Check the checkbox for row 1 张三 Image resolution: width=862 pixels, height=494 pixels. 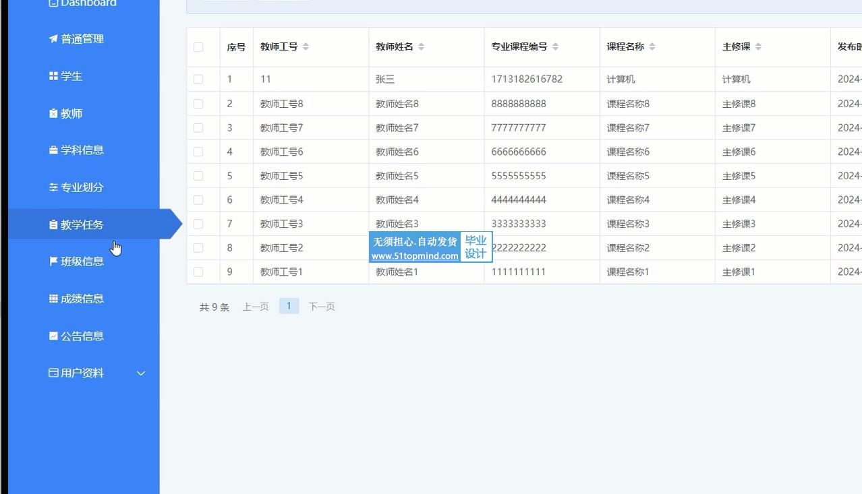pyautogui.click(x=198, y=80)
